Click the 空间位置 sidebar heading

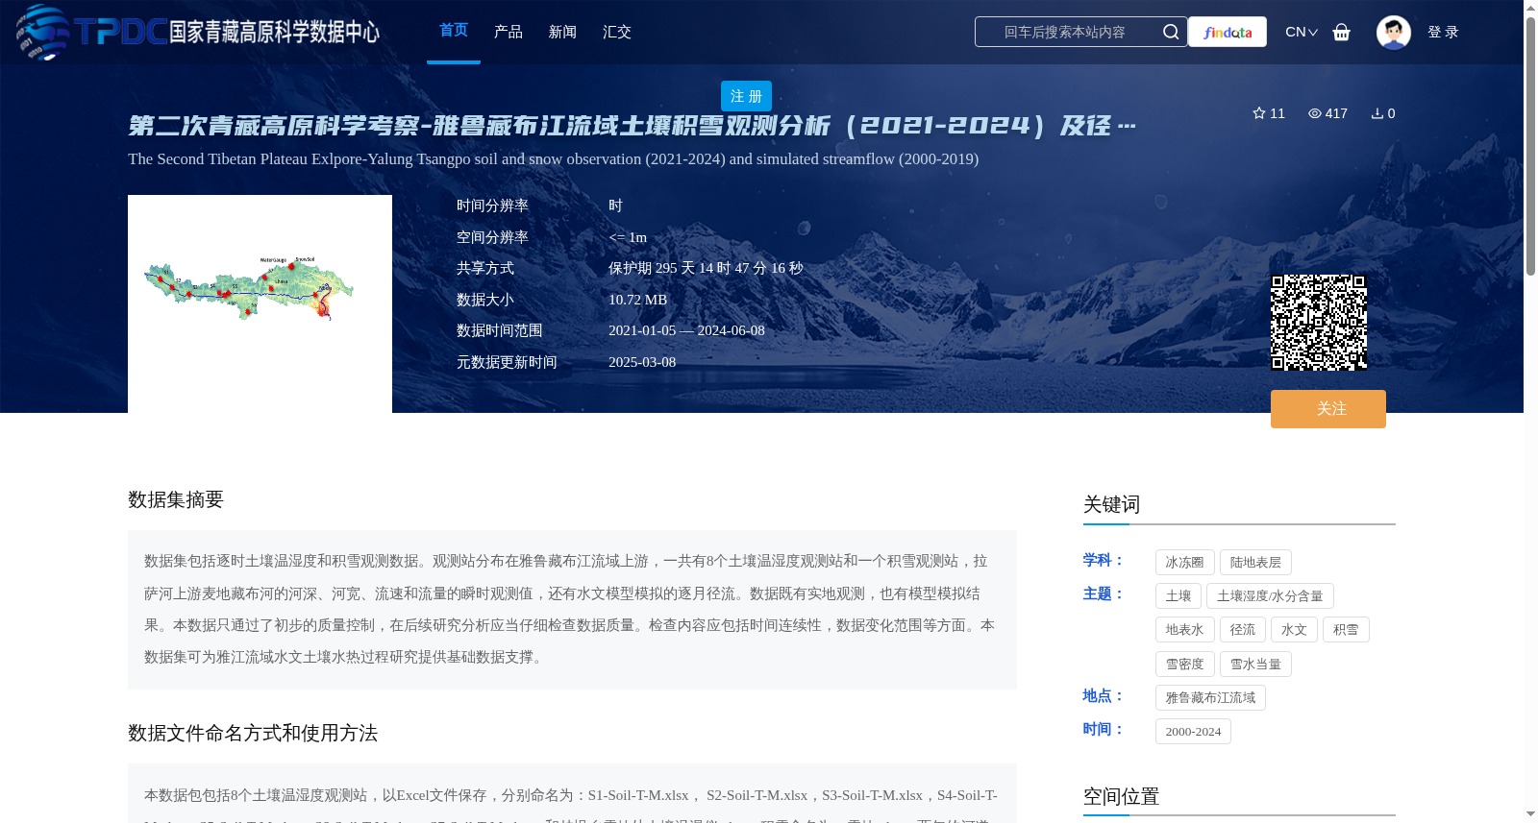coord(1121,797)
